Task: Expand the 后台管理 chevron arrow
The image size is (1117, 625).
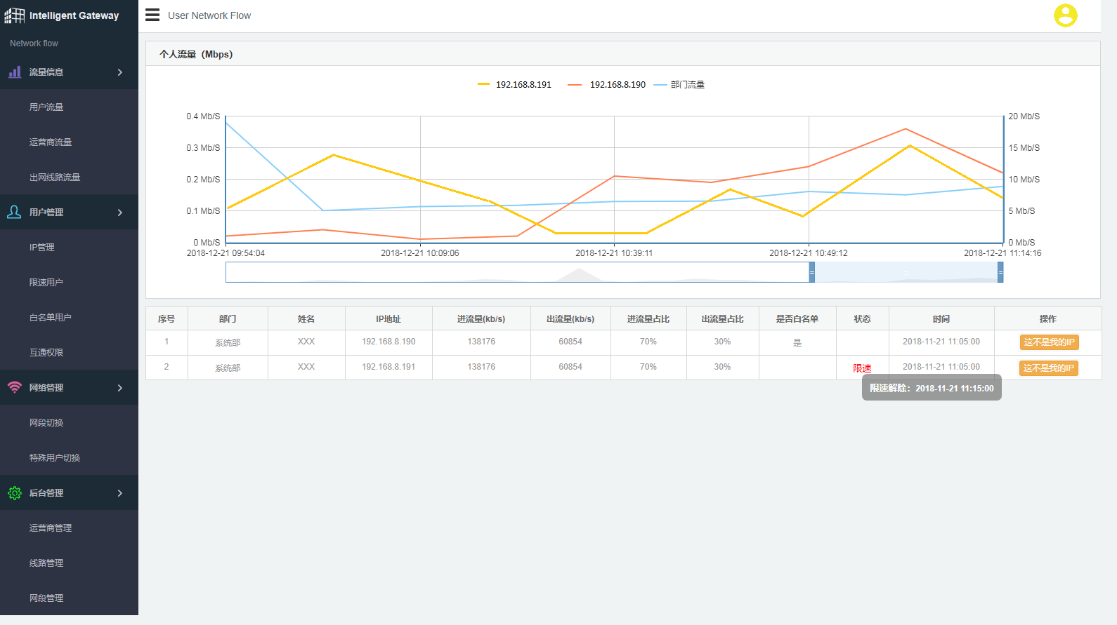Action: tap(120, 492)
